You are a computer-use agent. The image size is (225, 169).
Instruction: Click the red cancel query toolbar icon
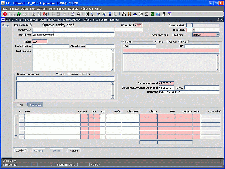click(x=45, y=14)
